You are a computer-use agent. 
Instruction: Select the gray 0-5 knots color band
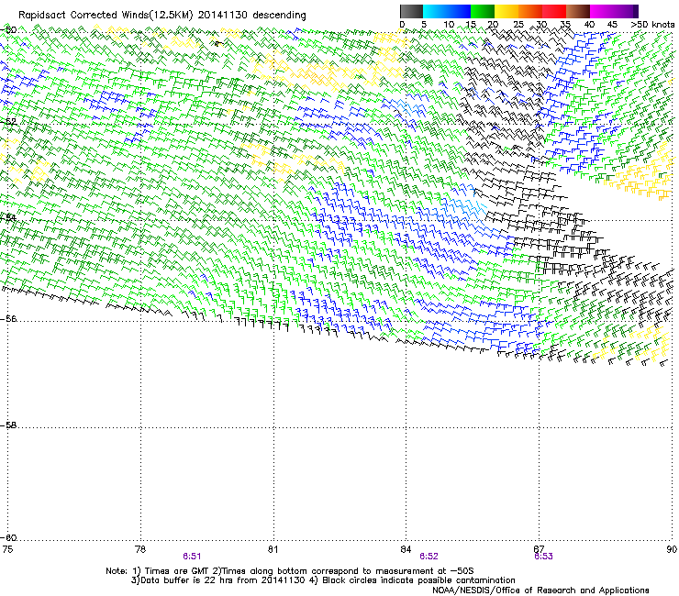(411, 11)
